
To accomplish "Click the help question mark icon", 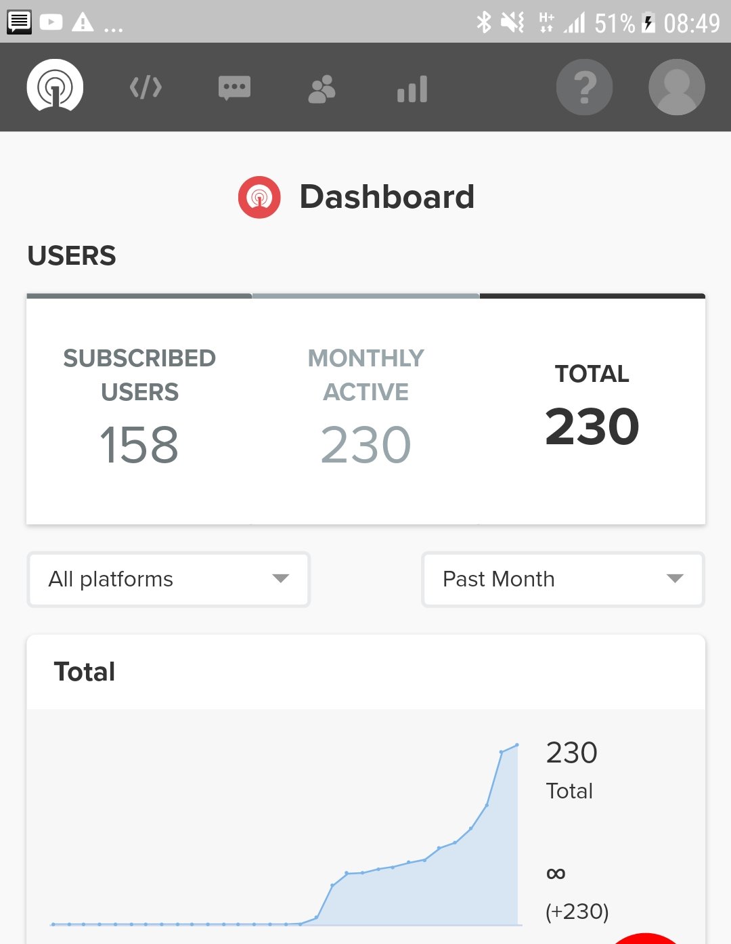I will 584,87.
